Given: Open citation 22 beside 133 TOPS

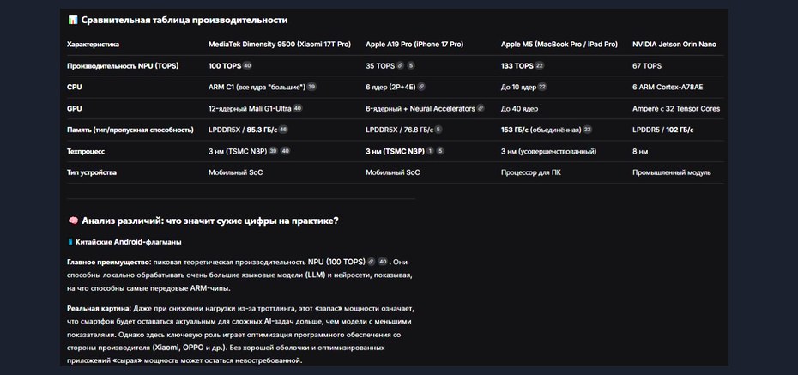Looking at the screenshot, I should click(x=539, y=65).
